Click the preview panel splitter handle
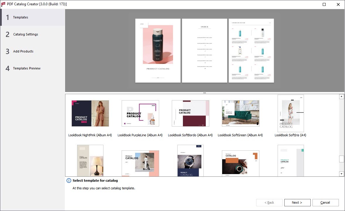345x211 pixels. click(204, 93)
